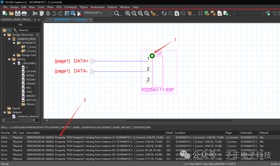
Task: Open the Find options dropdown arrow
Action: coord(121,15)
